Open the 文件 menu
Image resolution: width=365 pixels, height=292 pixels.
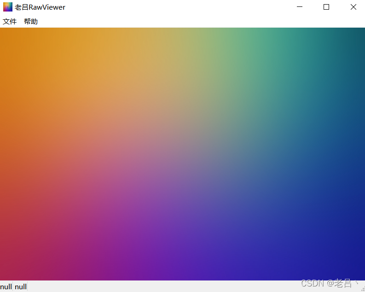[x=10, y=22]
